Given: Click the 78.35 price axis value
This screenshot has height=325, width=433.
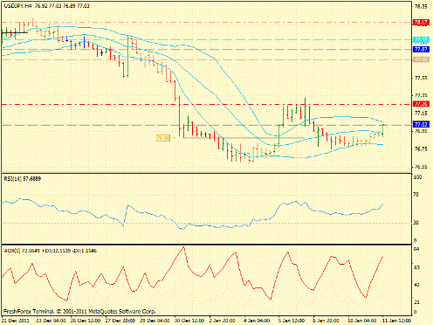Looking at the screenshot, I should (421, 7).
